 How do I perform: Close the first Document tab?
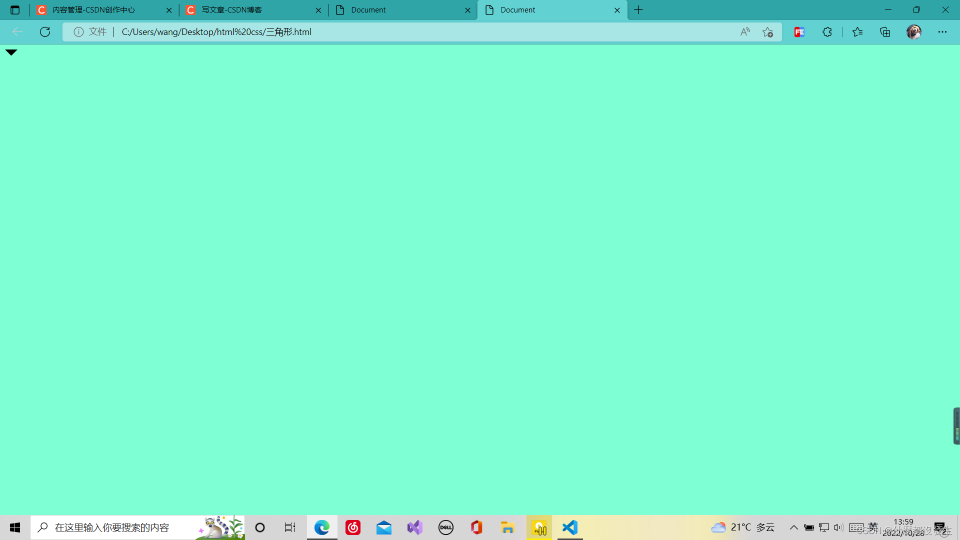click(x=468, y=10)
